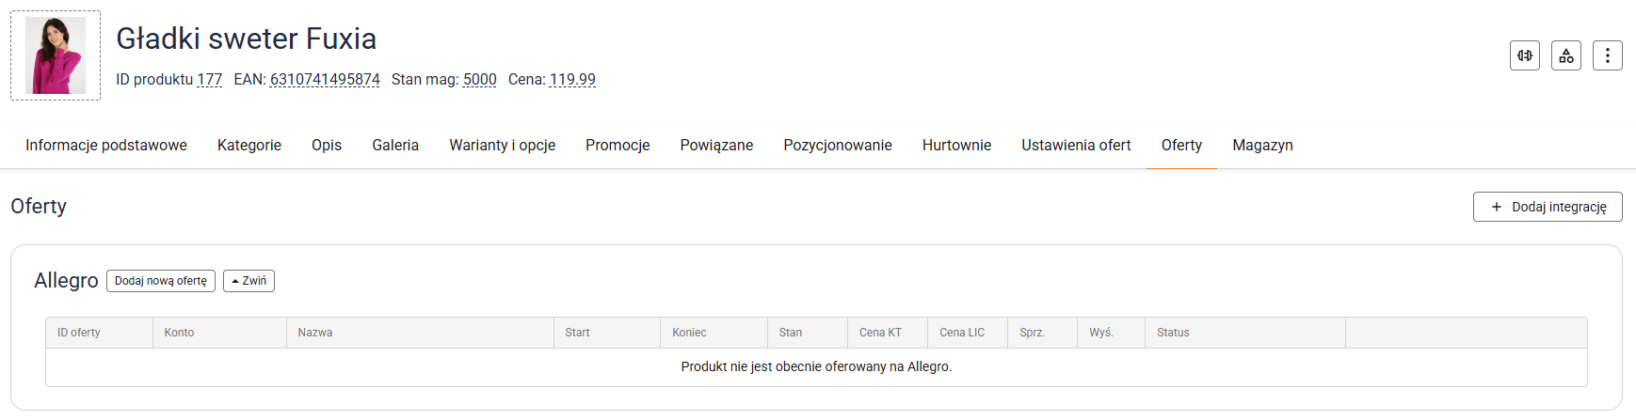Click the shapes icon button
Screen dimensions: 1636x420
pos(1566,55)
